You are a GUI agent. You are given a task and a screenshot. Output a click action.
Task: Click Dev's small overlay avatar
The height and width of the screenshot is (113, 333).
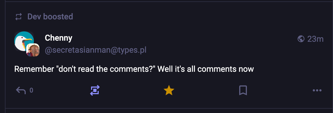pos(33,50)
